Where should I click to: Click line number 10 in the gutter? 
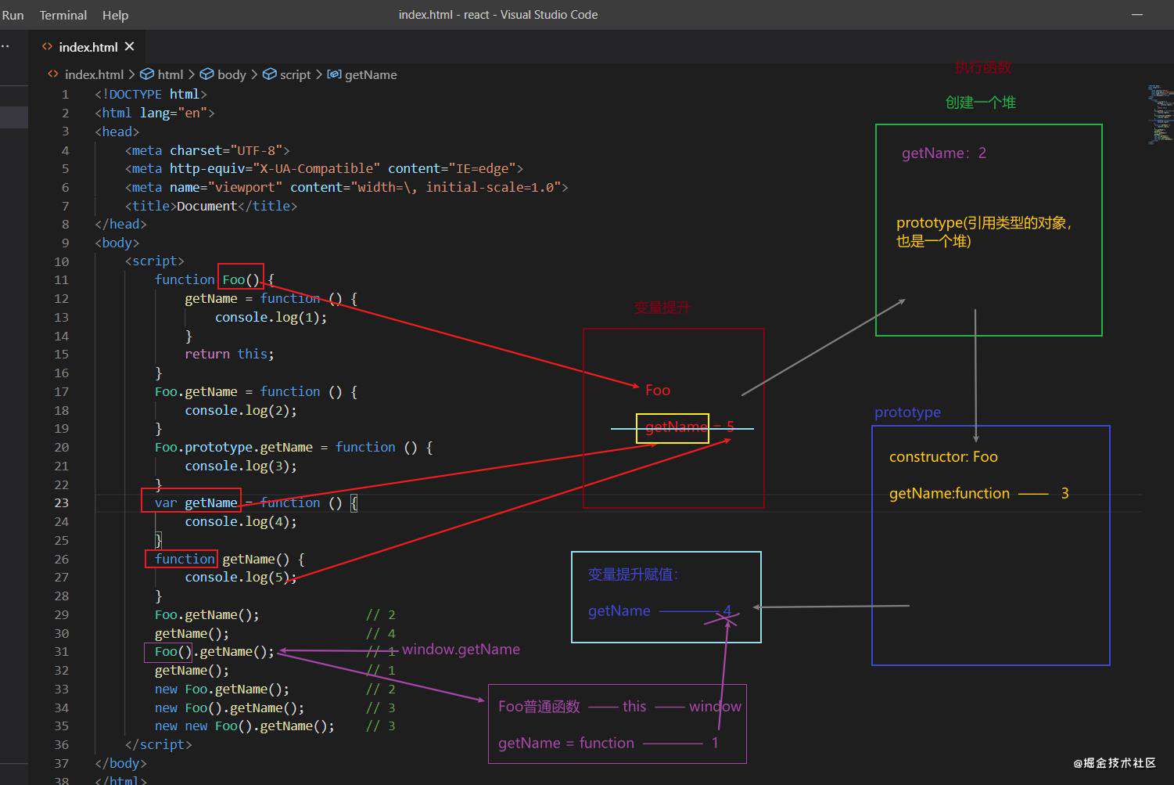click(x=62, y=261)
